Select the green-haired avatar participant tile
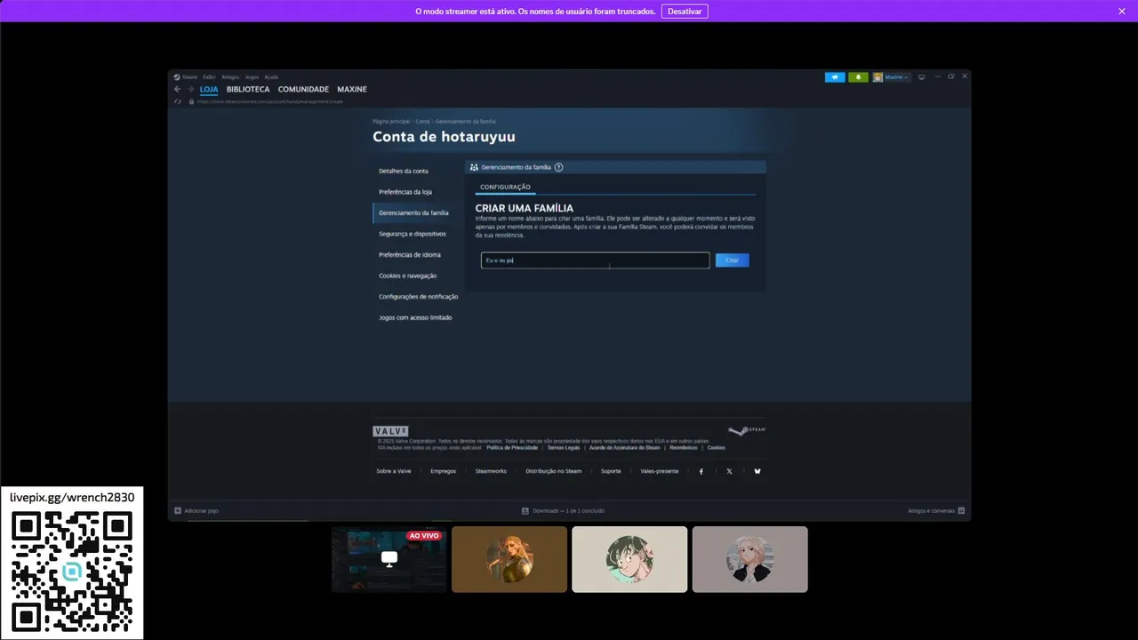The image size is (1138, 640). click(x=629, y=559)
